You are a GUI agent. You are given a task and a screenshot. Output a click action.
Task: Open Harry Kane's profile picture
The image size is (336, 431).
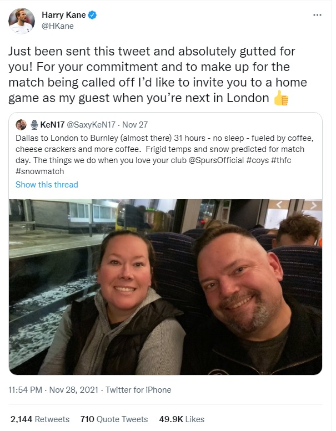tap(22, 21)
